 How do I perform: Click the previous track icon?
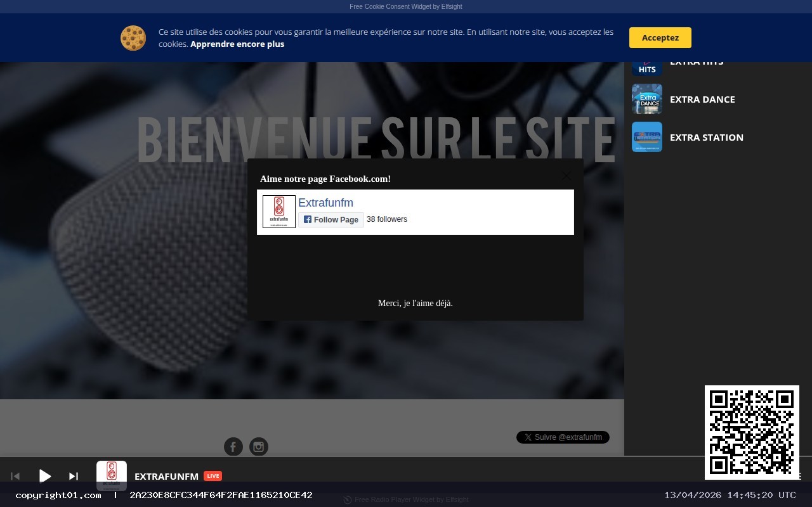coord(15,476)
